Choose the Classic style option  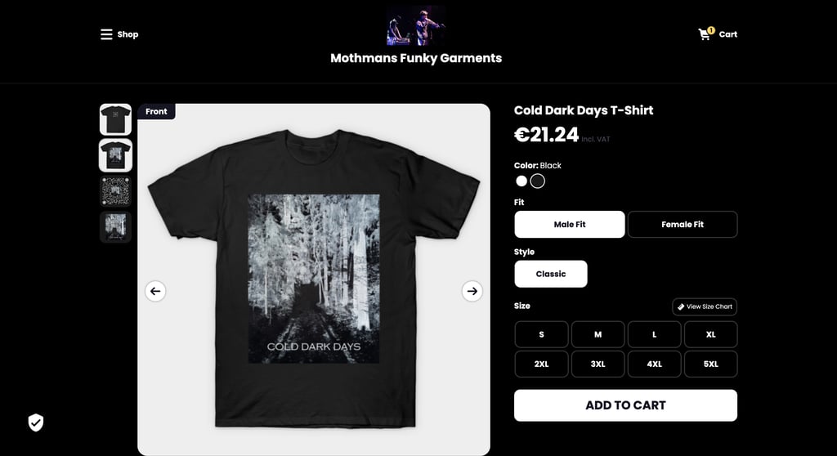[551, 274]
